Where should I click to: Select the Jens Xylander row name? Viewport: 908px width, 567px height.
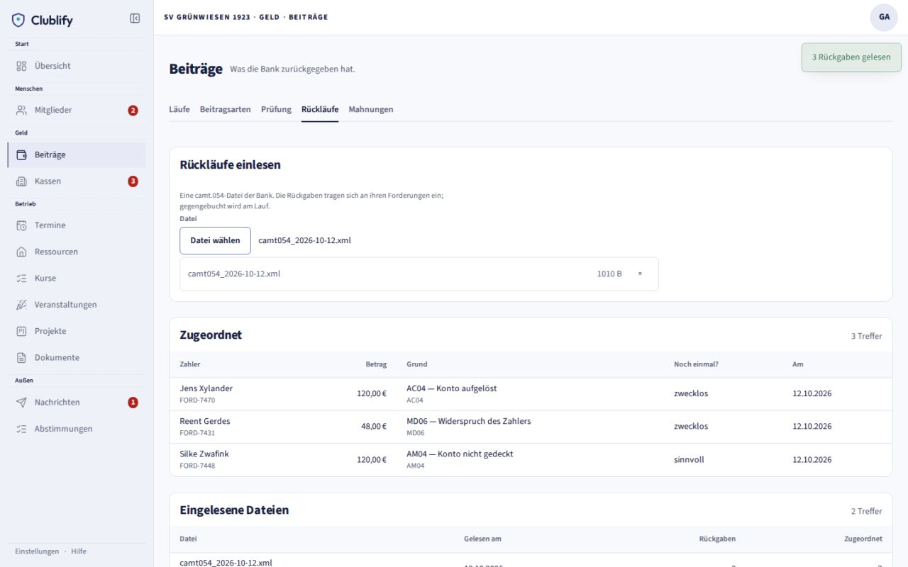click(x=206, y=388)
